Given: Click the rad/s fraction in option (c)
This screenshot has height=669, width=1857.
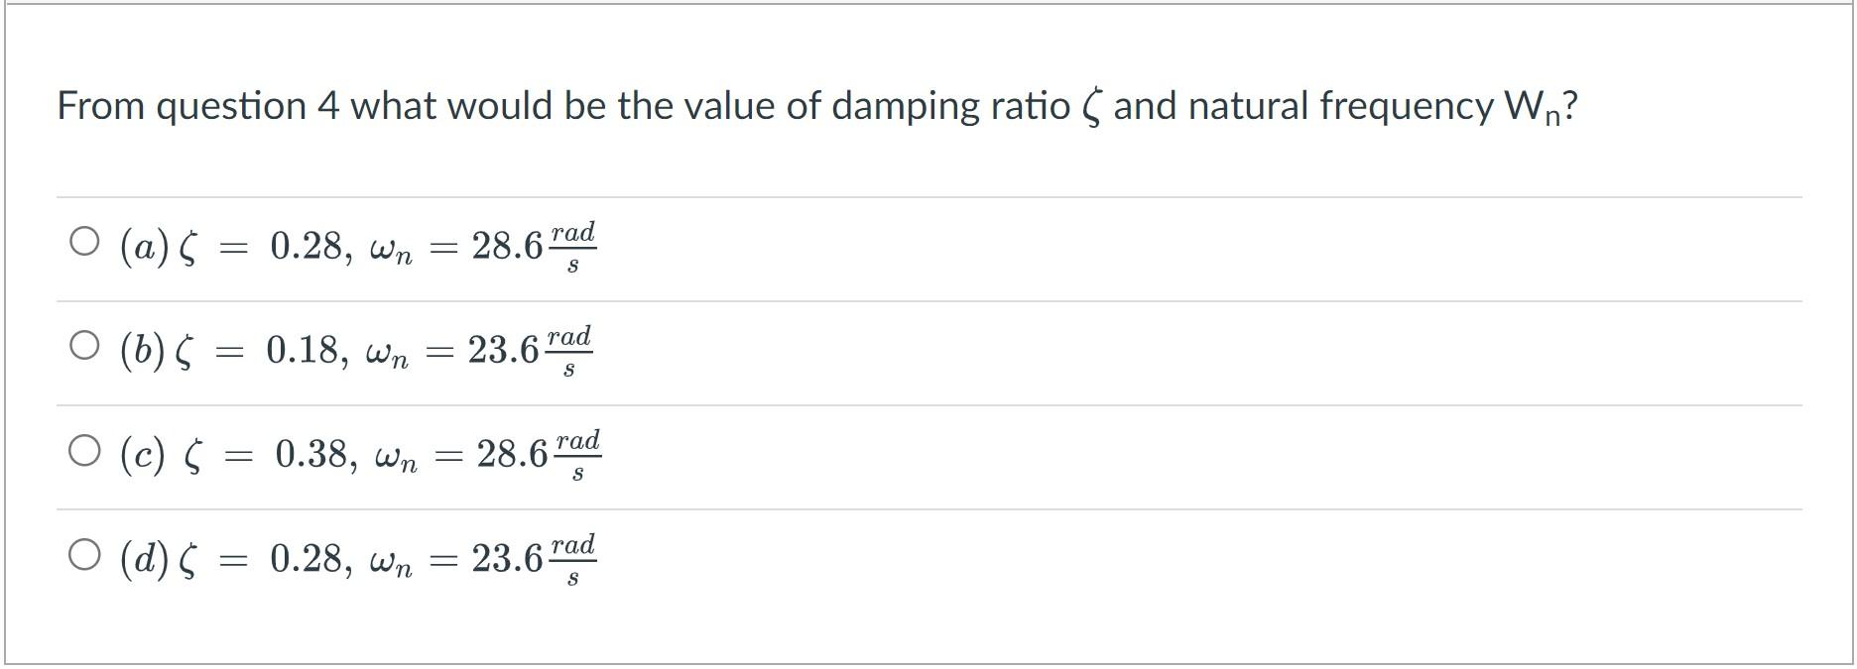Looking at the screenshot, I should click(580, 457).
